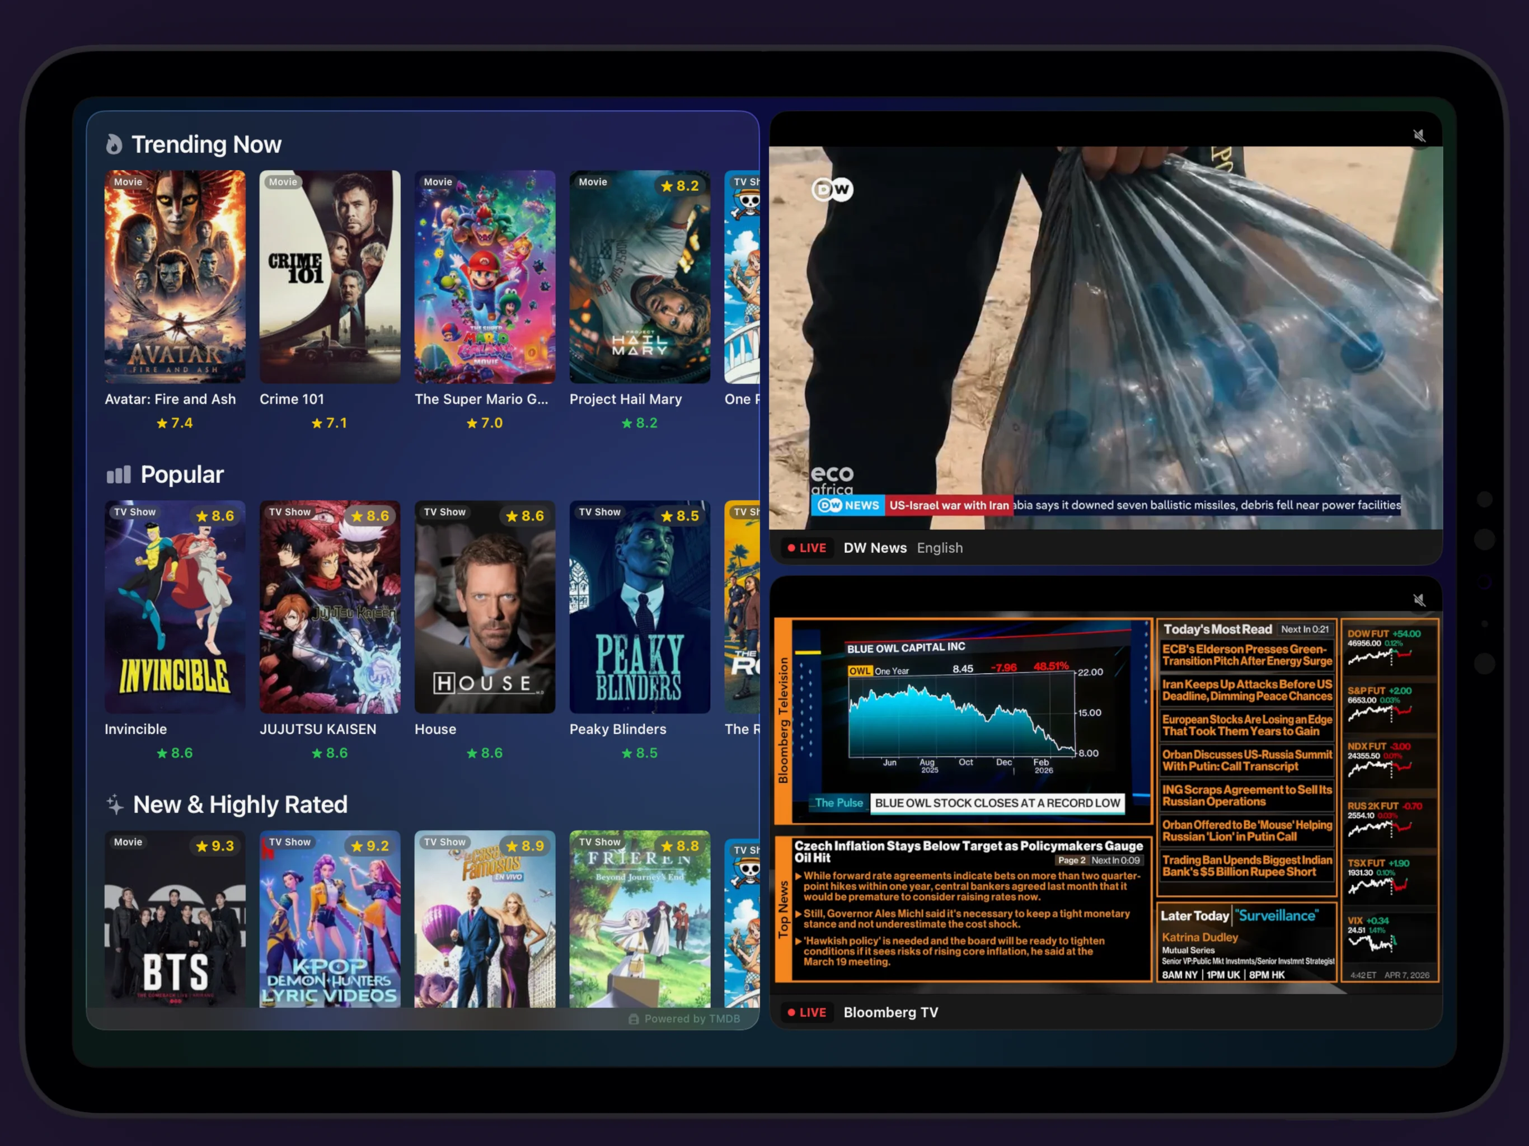The height and width of the screenshot is (1146, 1529).
Task: Click the 'Project Hail Mary' title text
Action: (626, 399)
